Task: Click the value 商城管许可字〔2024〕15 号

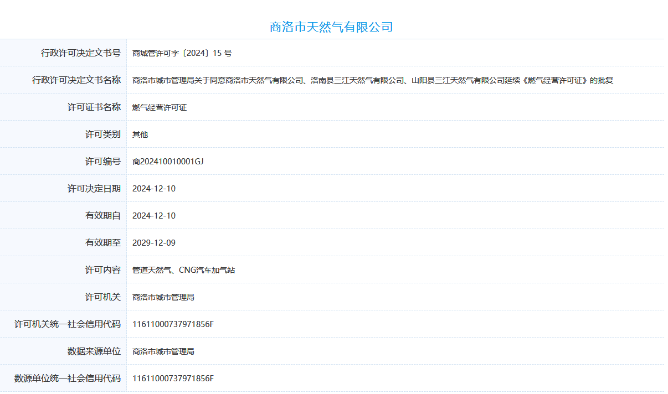Action: (x=182, y=53)
